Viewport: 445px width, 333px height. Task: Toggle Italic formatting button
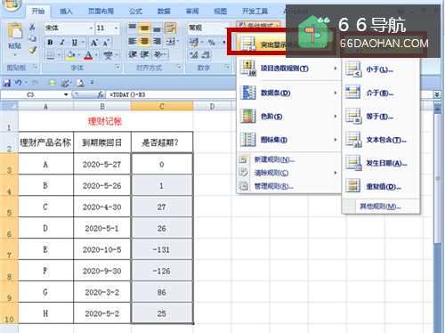click(x=62, y=43)
